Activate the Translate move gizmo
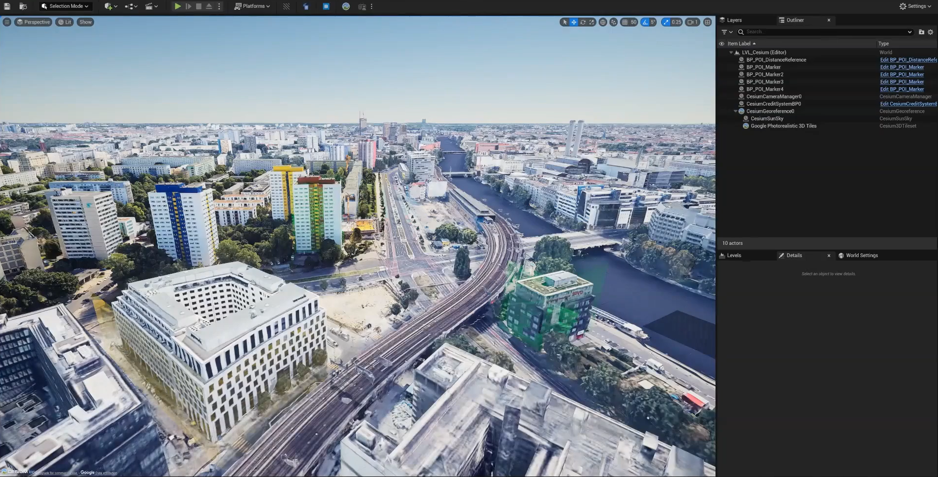Screen dimensions: 938x477 (x=574, y=22)
